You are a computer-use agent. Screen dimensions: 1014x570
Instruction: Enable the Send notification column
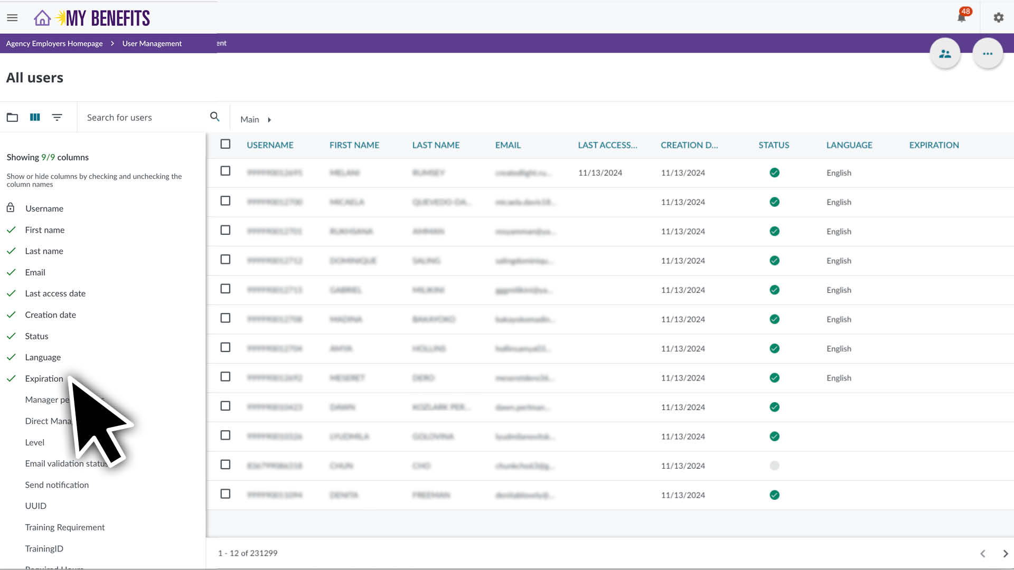pos(57,484)
